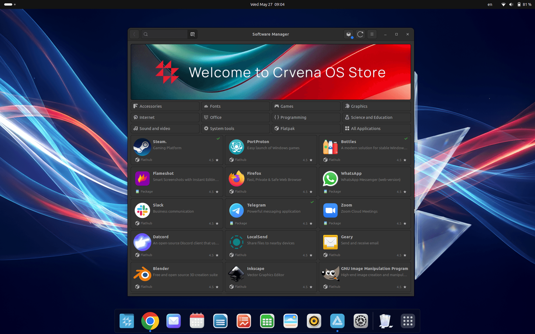Image resolution: width=535 pixels, height=334 pixels.
Task: Open the Accessories category
Action: click(165, 106)
